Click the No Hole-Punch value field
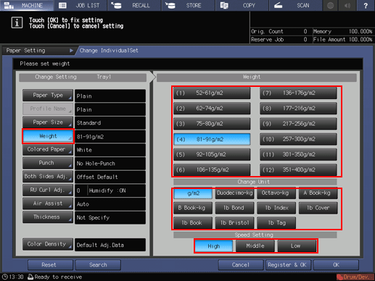375x281 pixels. (x=110, y=164)
